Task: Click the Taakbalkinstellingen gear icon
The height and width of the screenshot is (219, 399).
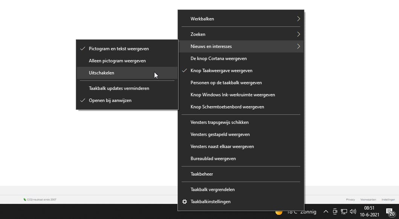Action: tap(185, 202)
